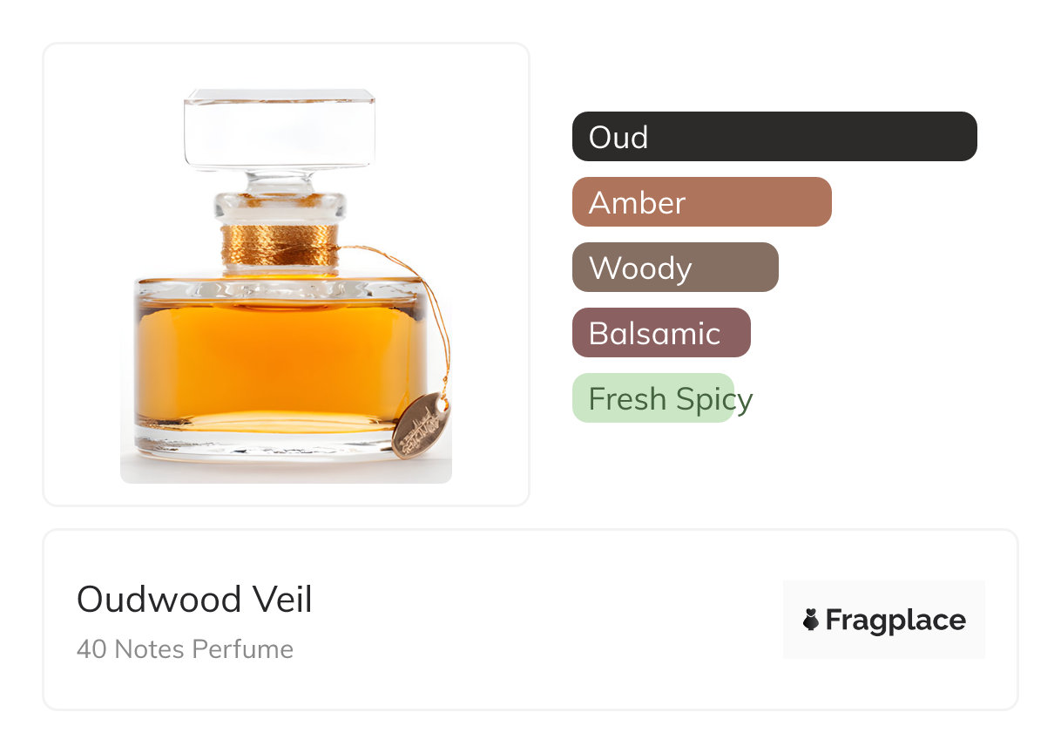Click the Fragplace bottle logo icon
Image resolution: width=1061 pixels, height=753 pixels.
point(811,620)
